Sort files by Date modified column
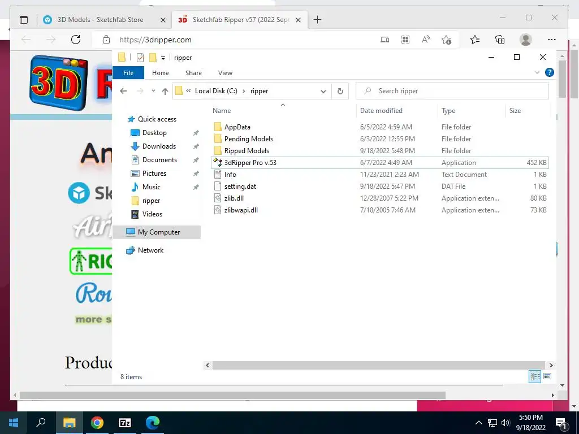579x434 pixels. coord(381,111)
